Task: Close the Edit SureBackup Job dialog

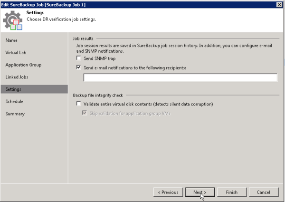Action: pyautogui.click(x=279, y=4)
